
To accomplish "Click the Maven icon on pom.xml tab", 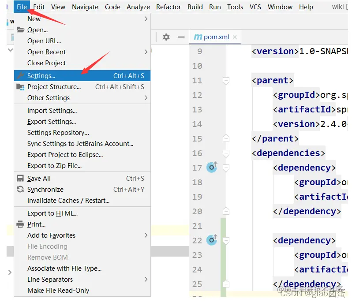I will 198,37.
